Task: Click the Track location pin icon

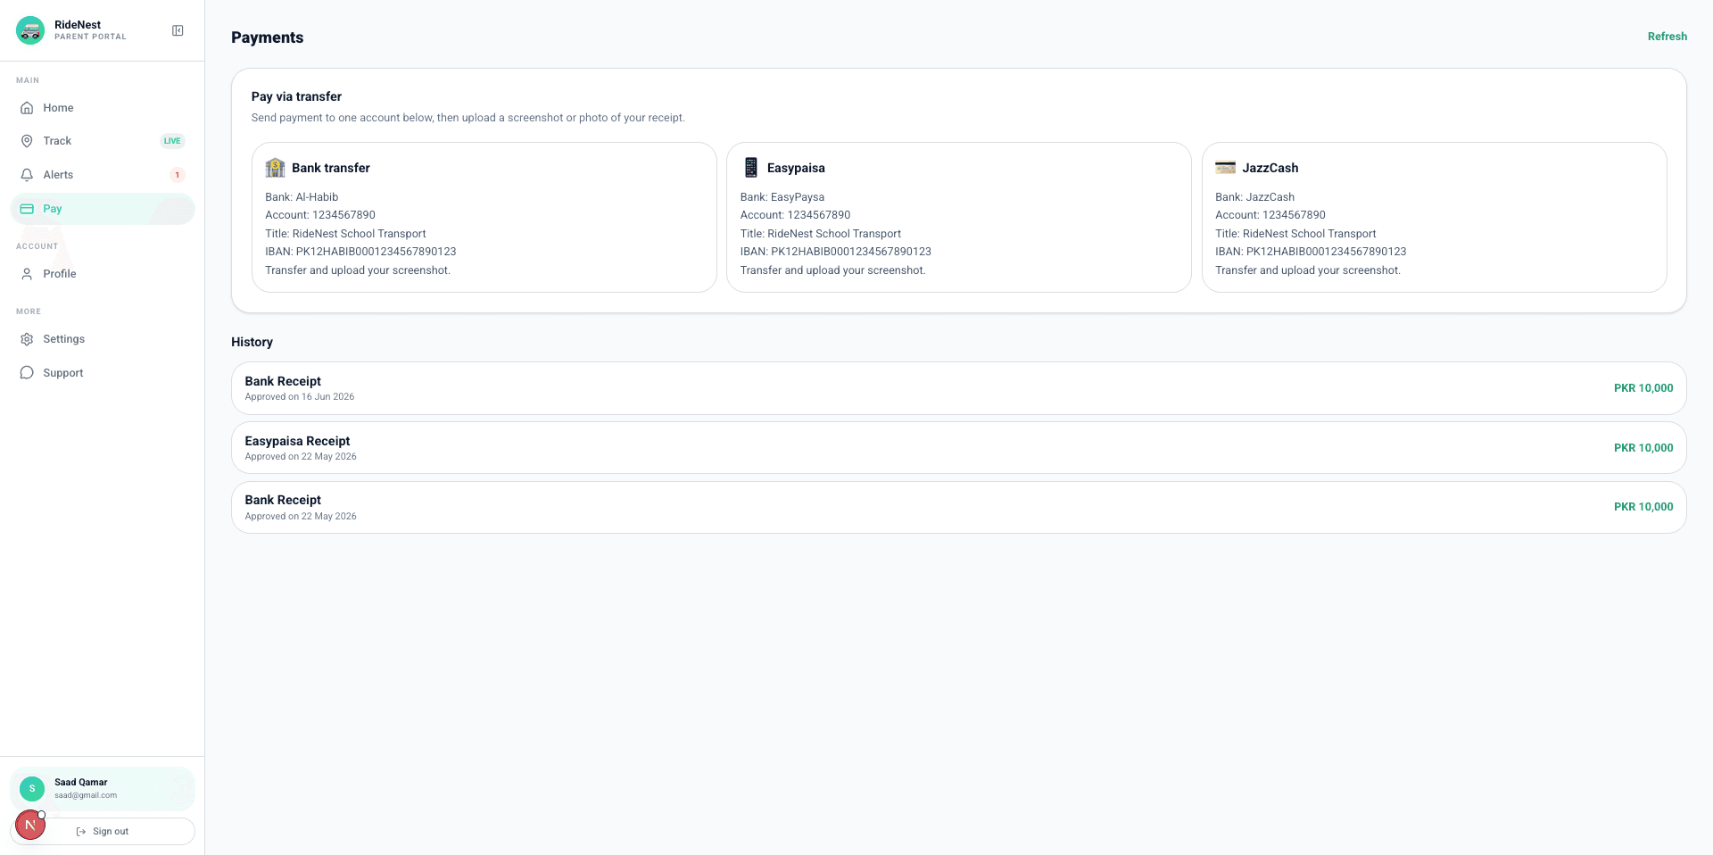Action: (27, 141)
